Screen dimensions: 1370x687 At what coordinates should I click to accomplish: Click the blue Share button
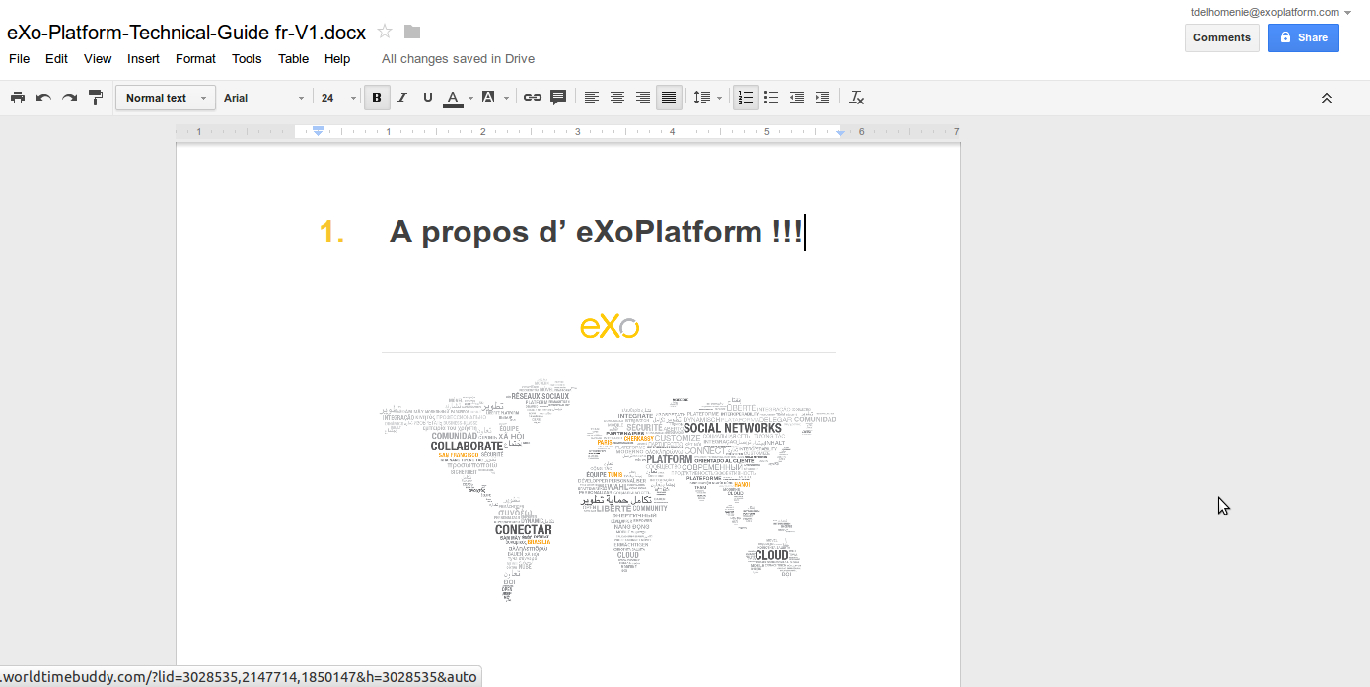tap(1303, 37)
